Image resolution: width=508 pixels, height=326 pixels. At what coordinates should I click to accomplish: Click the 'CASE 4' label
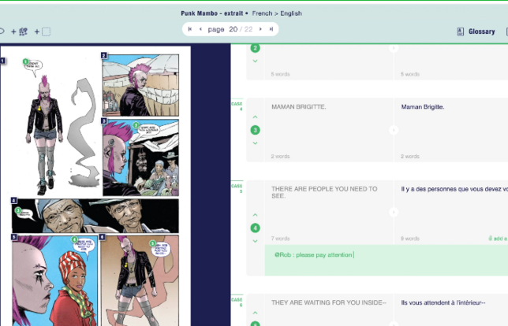[x=237, y=106]
